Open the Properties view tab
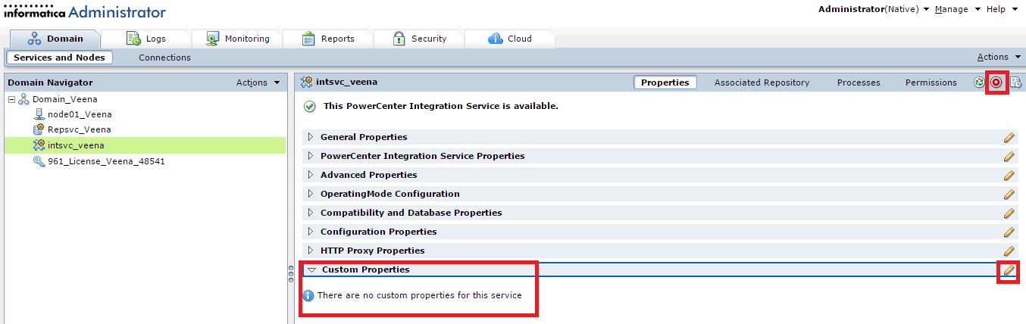The height and width of the screenshot is (324, 1026). coord(665,83)
